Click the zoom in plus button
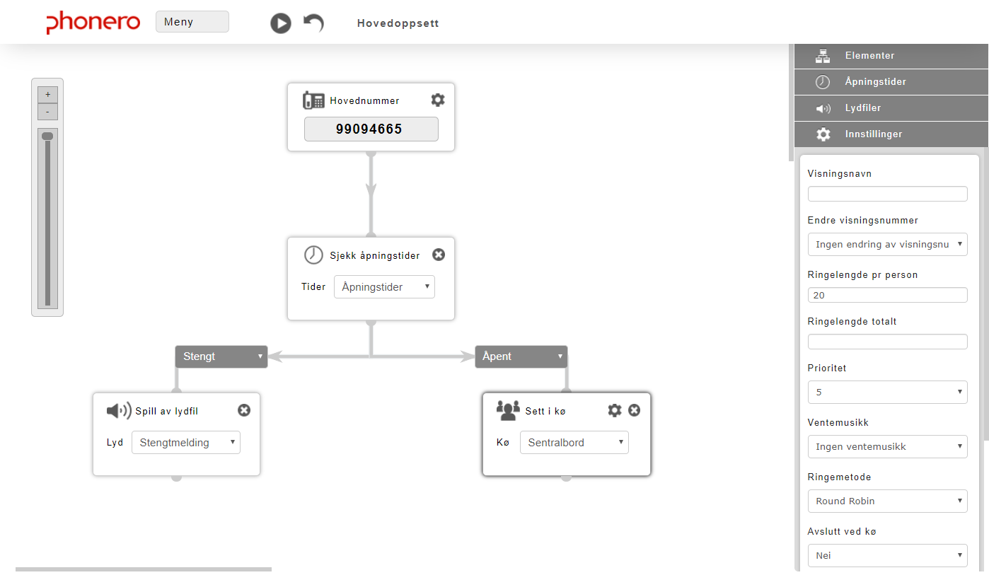Viewport: 989px width, 575px height. point(47,95)
